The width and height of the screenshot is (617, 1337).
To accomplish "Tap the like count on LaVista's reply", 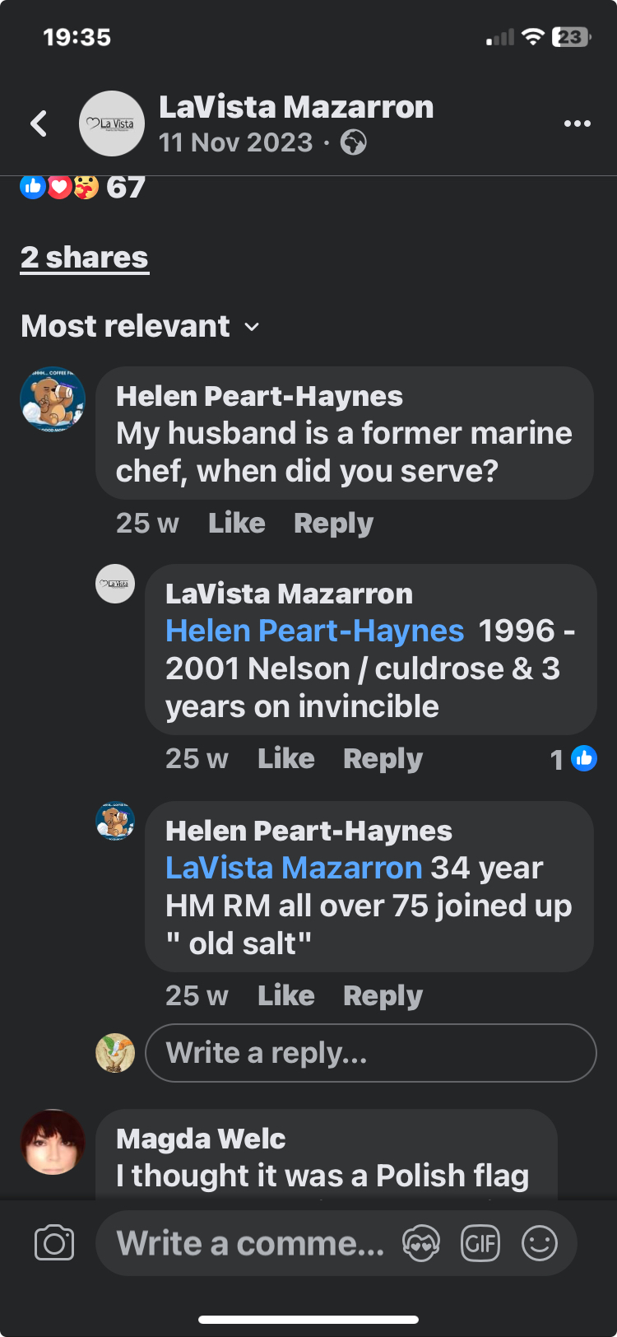I will coord(573,758).
